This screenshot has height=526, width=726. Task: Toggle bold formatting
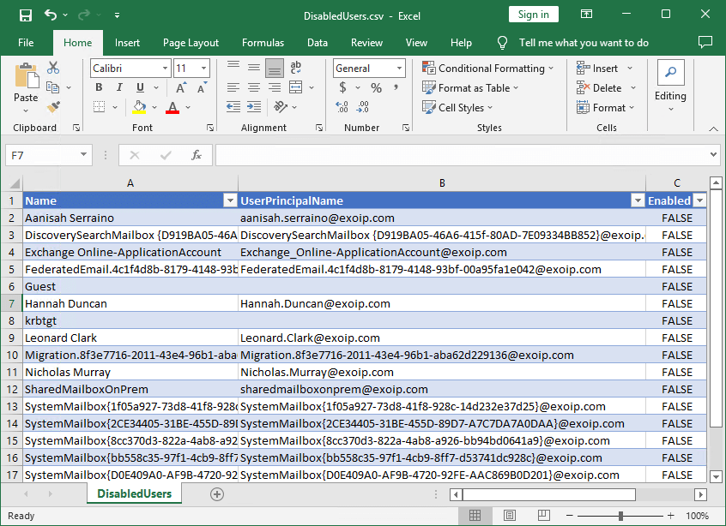point(99,87)
